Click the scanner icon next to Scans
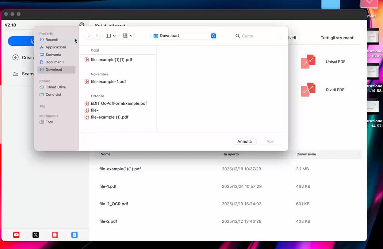The width and height of the screenshot is (383, 249). coord(16,74)
